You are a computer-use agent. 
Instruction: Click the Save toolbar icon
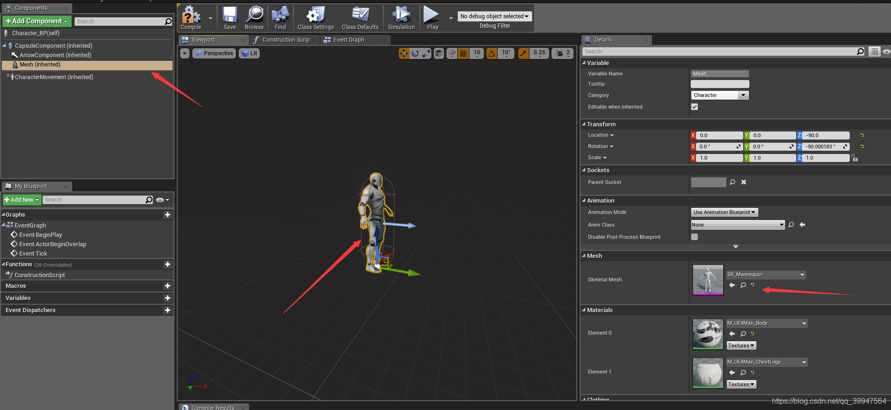[230, 18]
